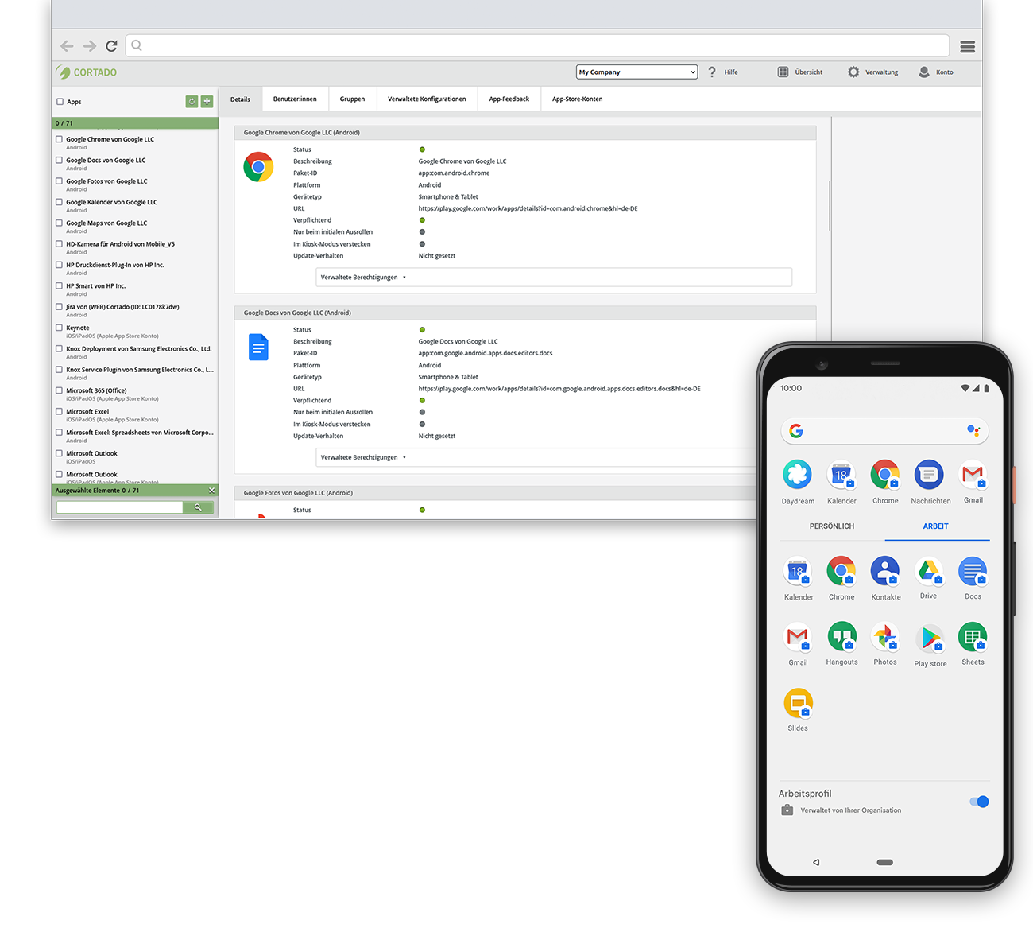The image size is (1033, 928).
Task: Select Microsoft Excel: Spreadsheets von Microsoft row
Action: (x=135, y=436)
